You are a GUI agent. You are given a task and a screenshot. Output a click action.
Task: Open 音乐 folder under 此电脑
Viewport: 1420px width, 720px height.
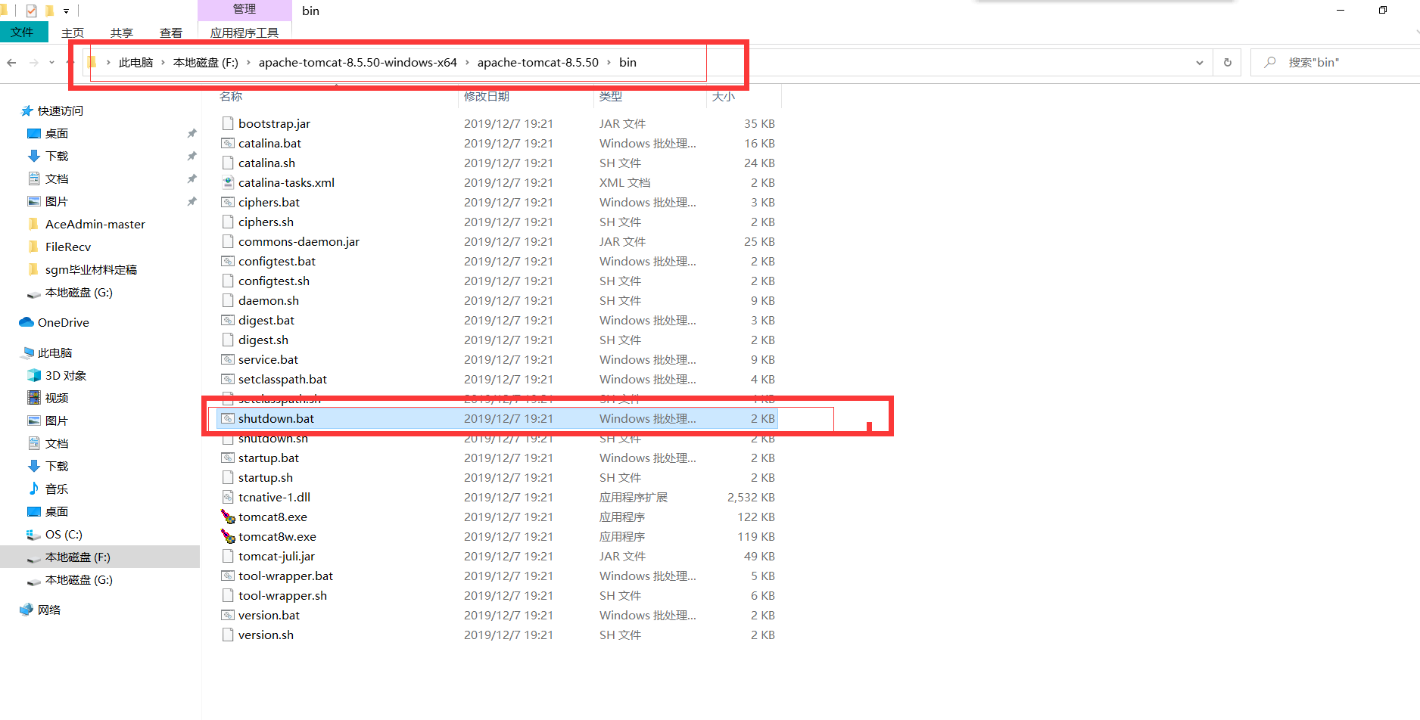click(57, 489)
